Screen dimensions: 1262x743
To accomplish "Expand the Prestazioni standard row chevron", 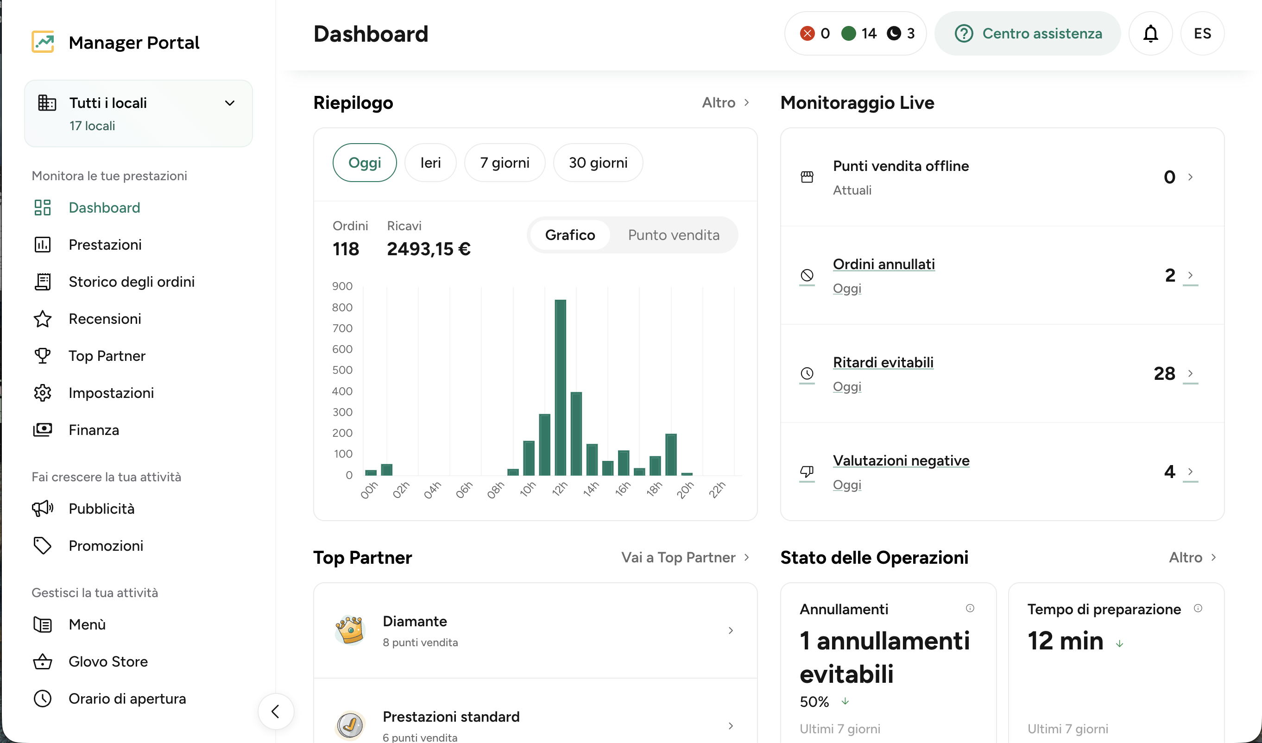I will click(x=731, y=725).
